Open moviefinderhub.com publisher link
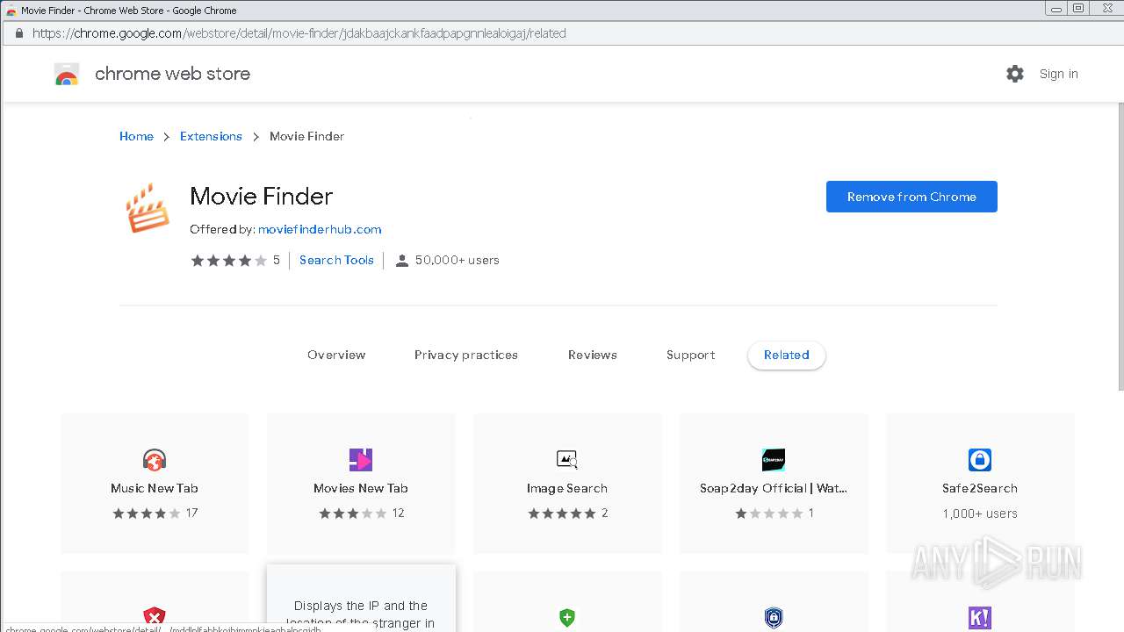1124x632 pixels. tap(320, 229)
